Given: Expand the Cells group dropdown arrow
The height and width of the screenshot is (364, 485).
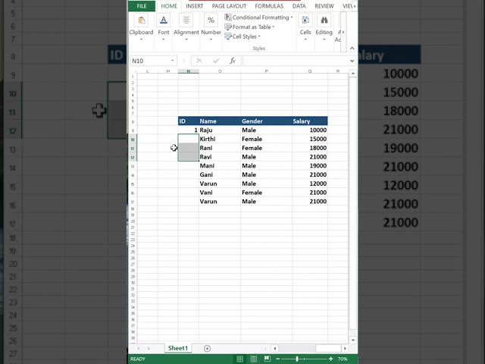Looking at the screenshot, I should pos(305,39).
